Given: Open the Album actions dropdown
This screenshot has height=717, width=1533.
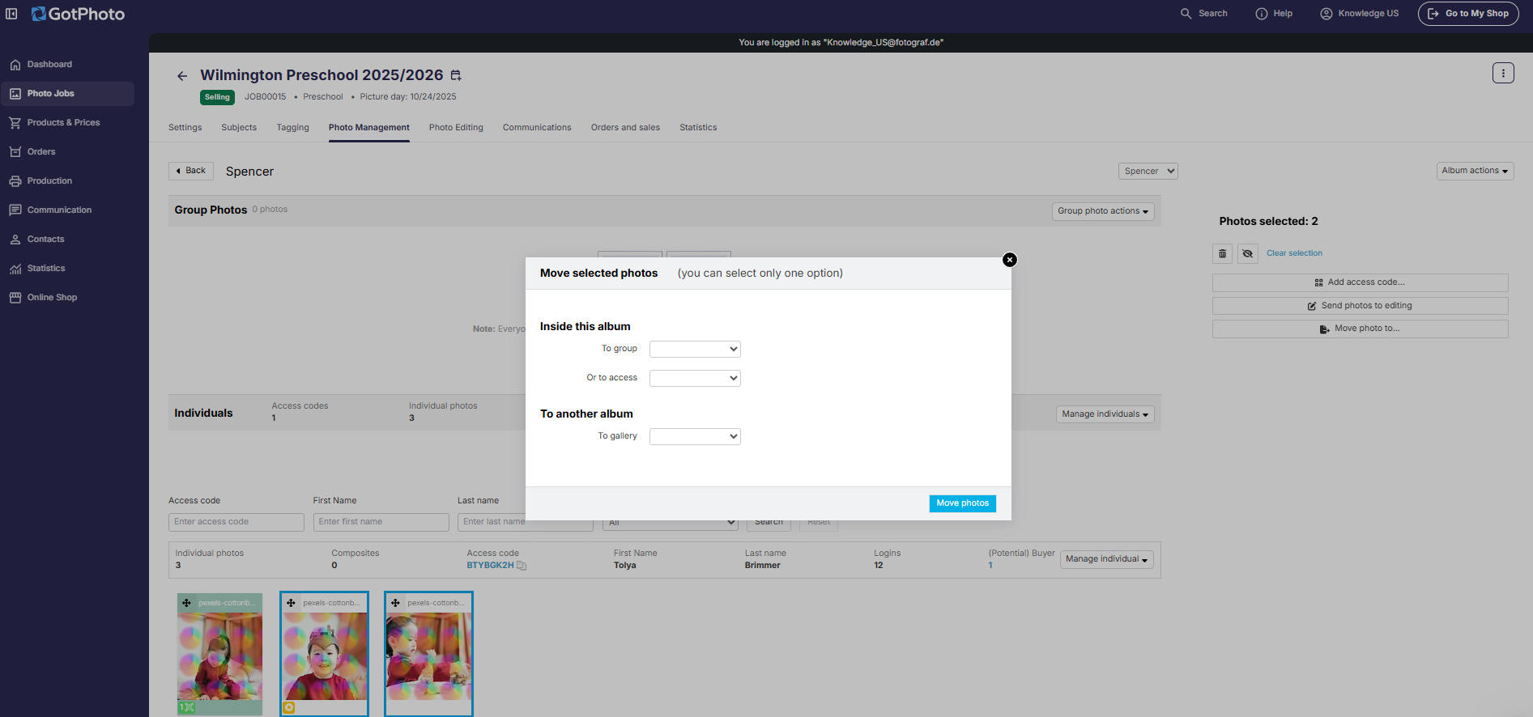Looking at the screenshot, I should click(1475, 171).
